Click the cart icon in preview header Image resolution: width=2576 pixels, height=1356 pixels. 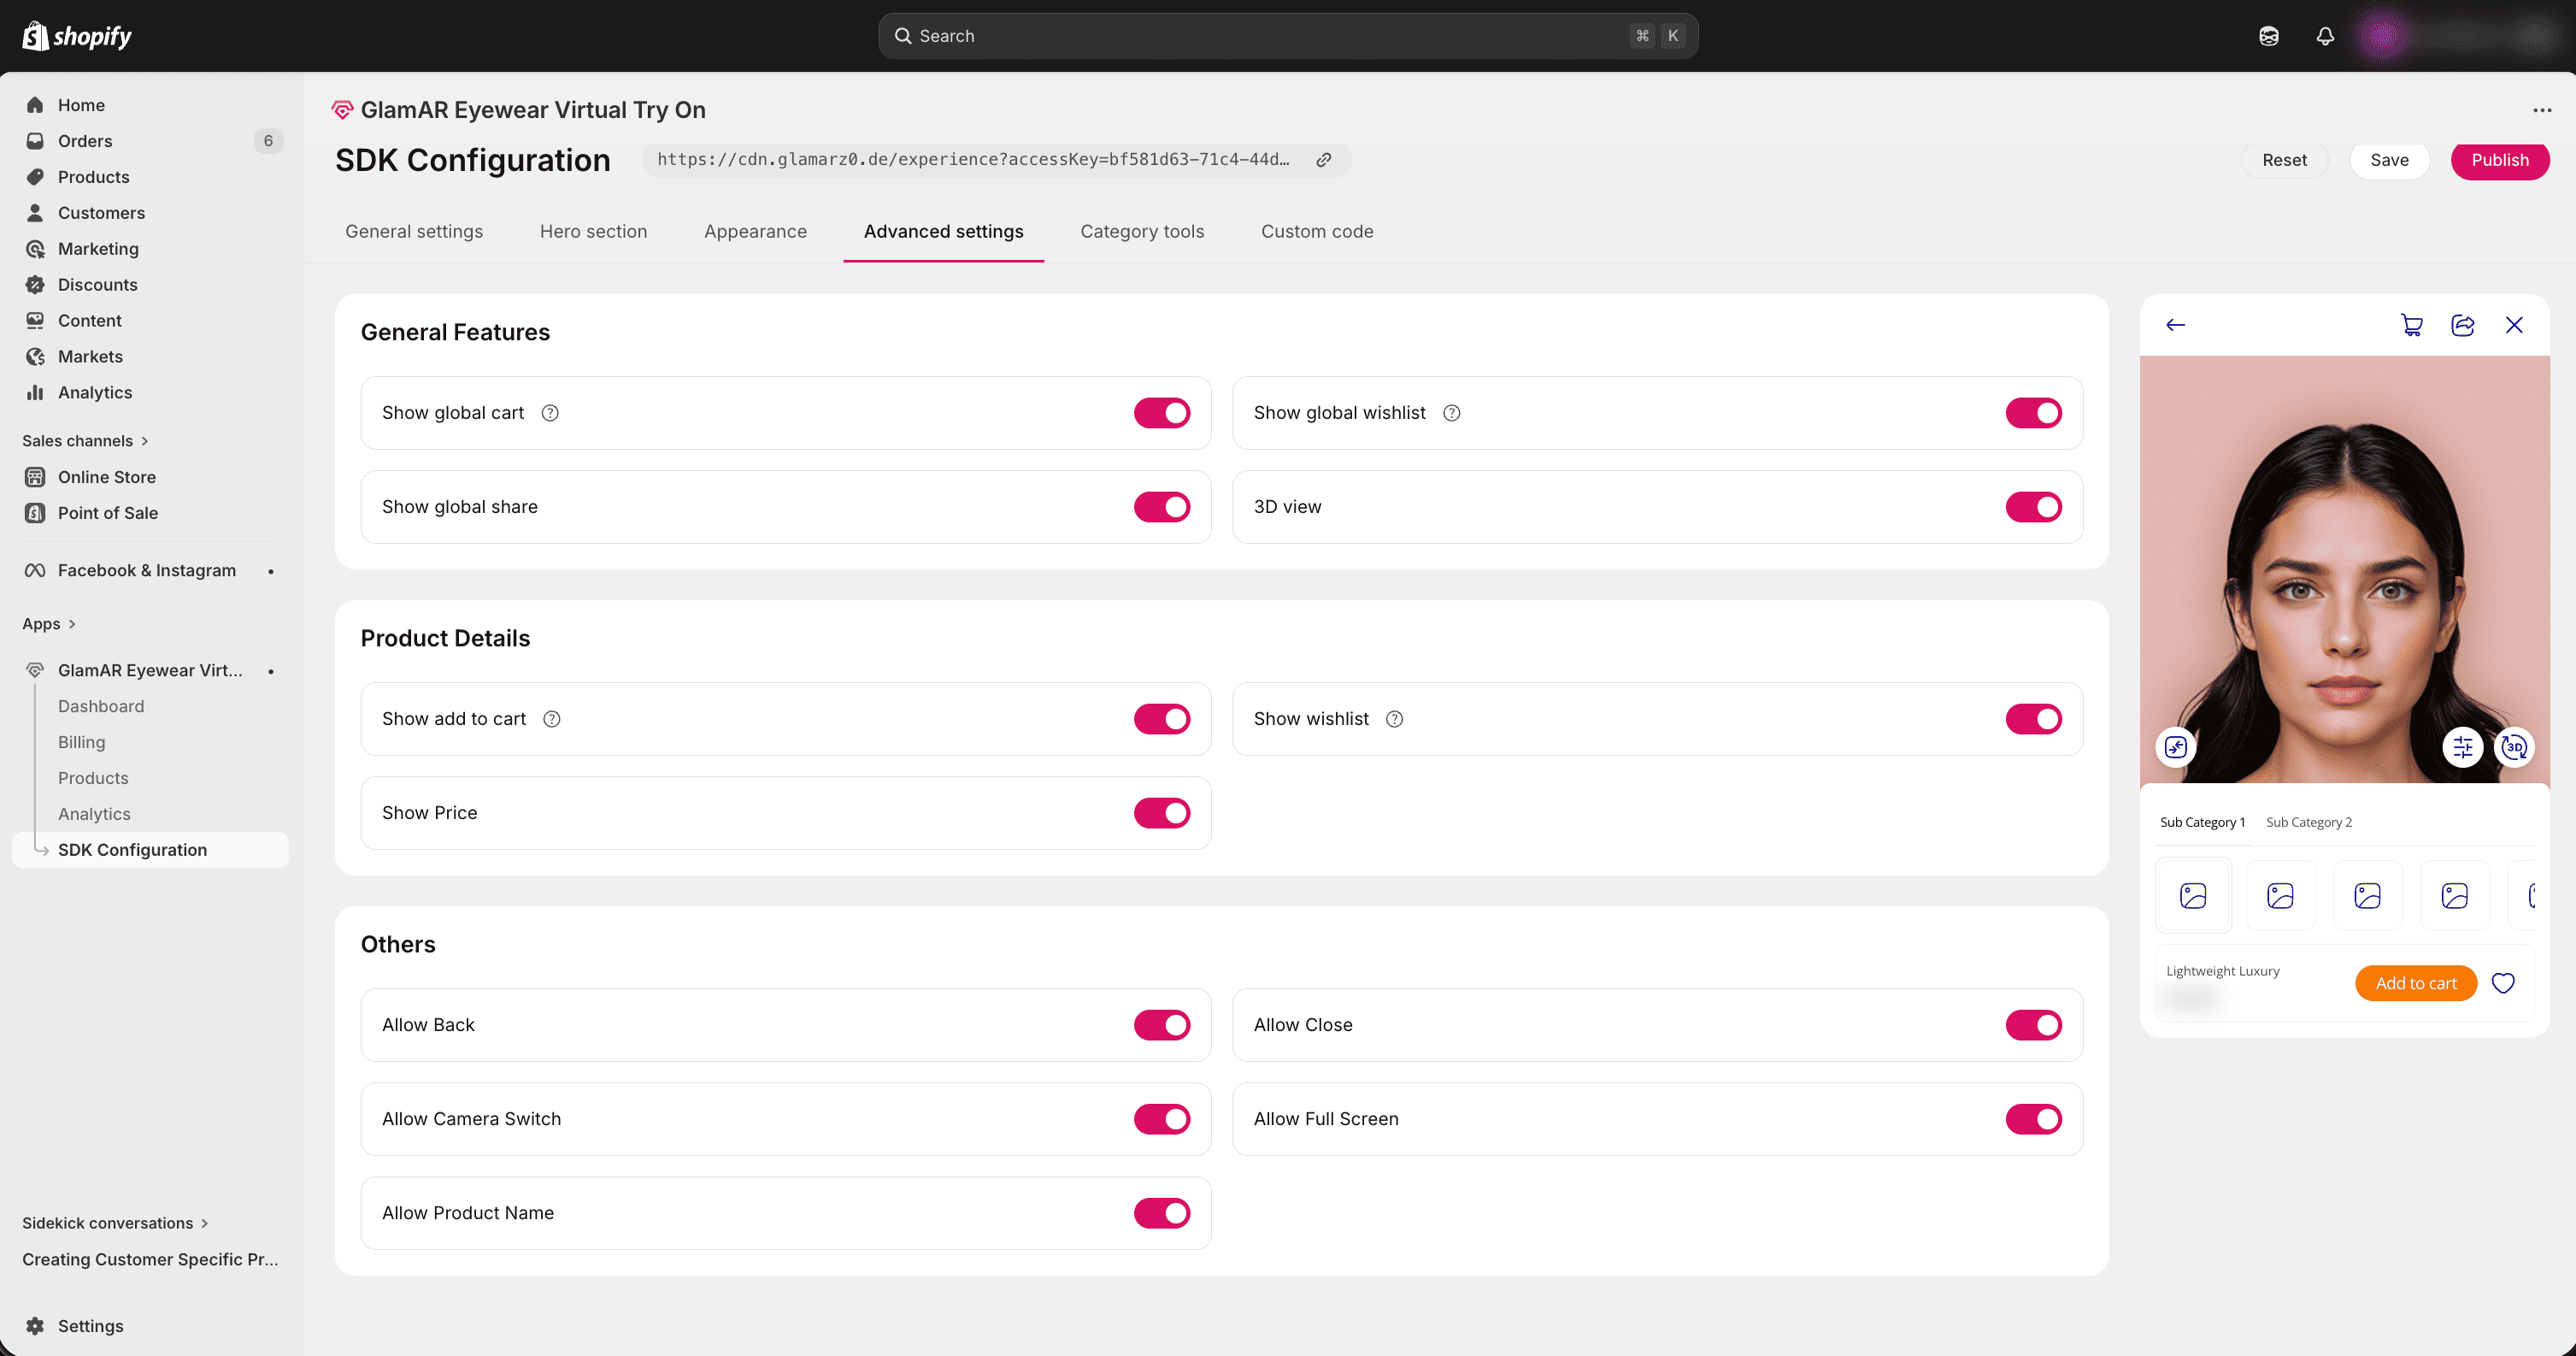tap(2411, 325)
